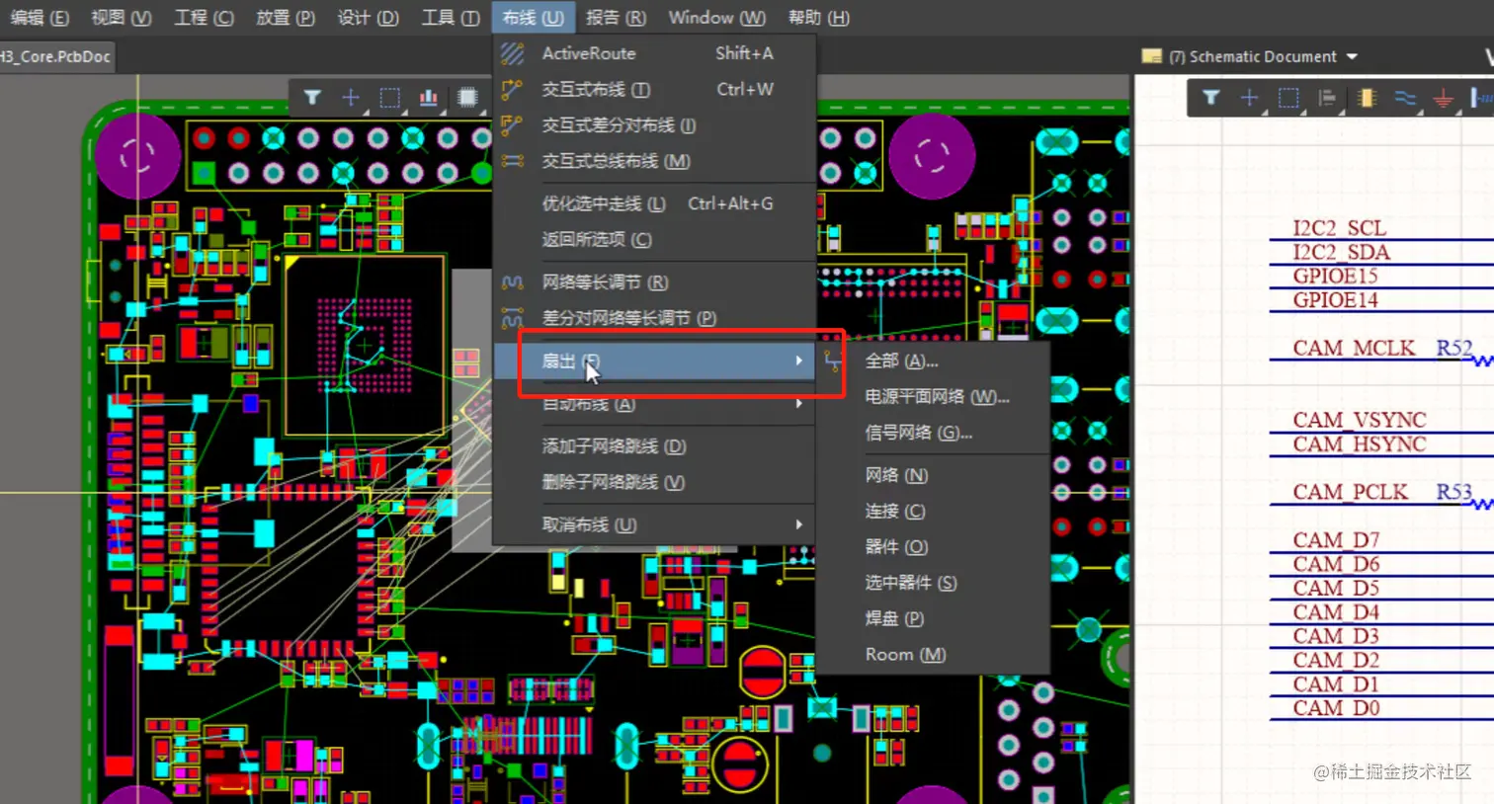This screenshot has height=804, width=1494.
Task: Click the R52 resistor designator
Action: (1454, 348)
